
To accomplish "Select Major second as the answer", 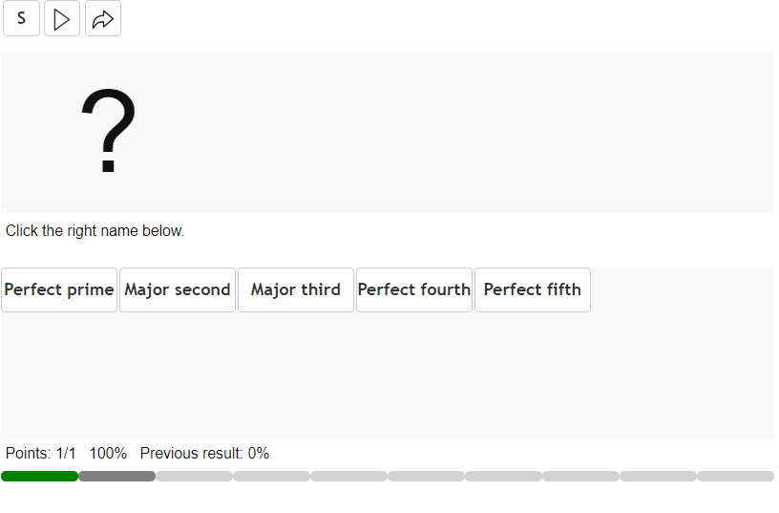I will (x=178, y=289).
